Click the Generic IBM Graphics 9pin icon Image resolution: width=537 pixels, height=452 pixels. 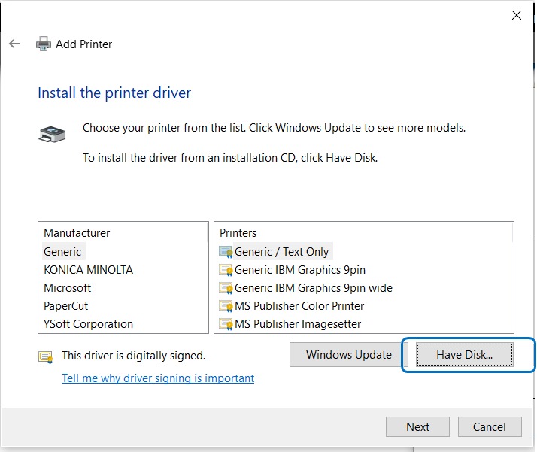tap(226, 270)
